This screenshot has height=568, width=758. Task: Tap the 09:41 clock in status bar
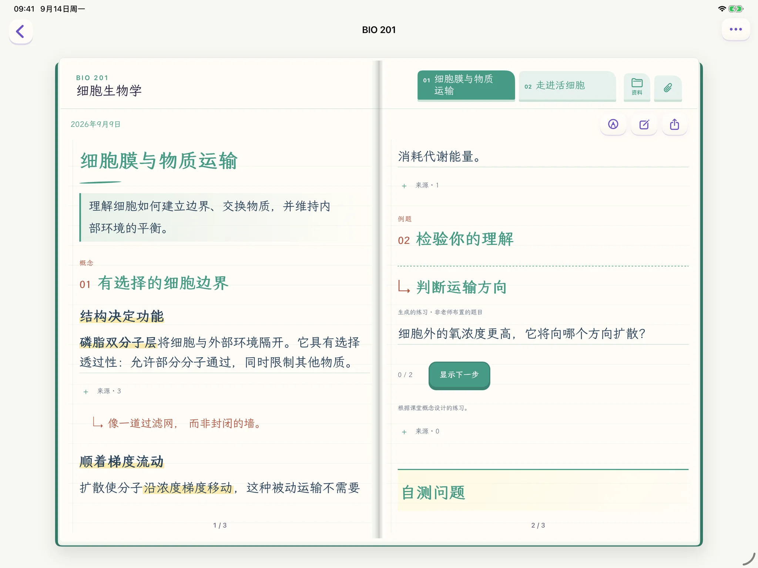24,9
